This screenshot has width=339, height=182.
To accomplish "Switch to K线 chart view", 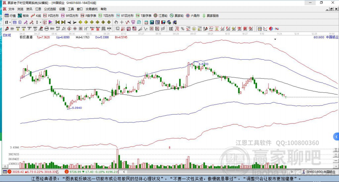I will click(x=36, y=16).
